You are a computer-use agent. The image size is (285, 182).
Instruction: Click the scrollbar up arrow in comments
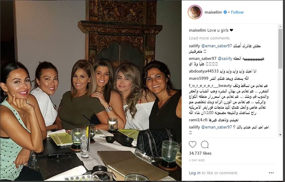280,27
